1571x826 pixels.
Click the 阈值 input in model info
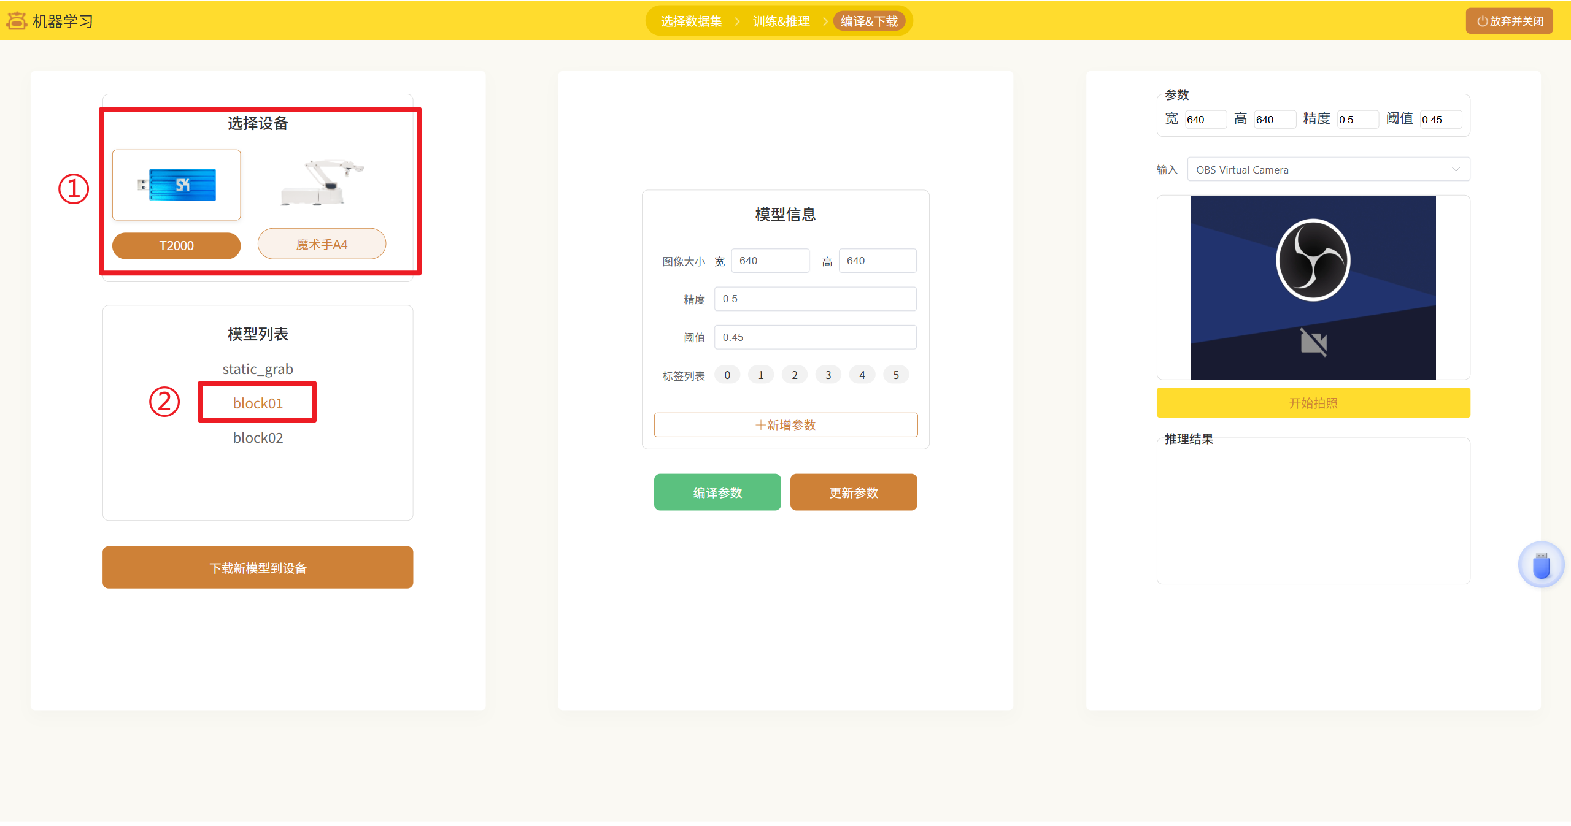click(x=815, y=337)
